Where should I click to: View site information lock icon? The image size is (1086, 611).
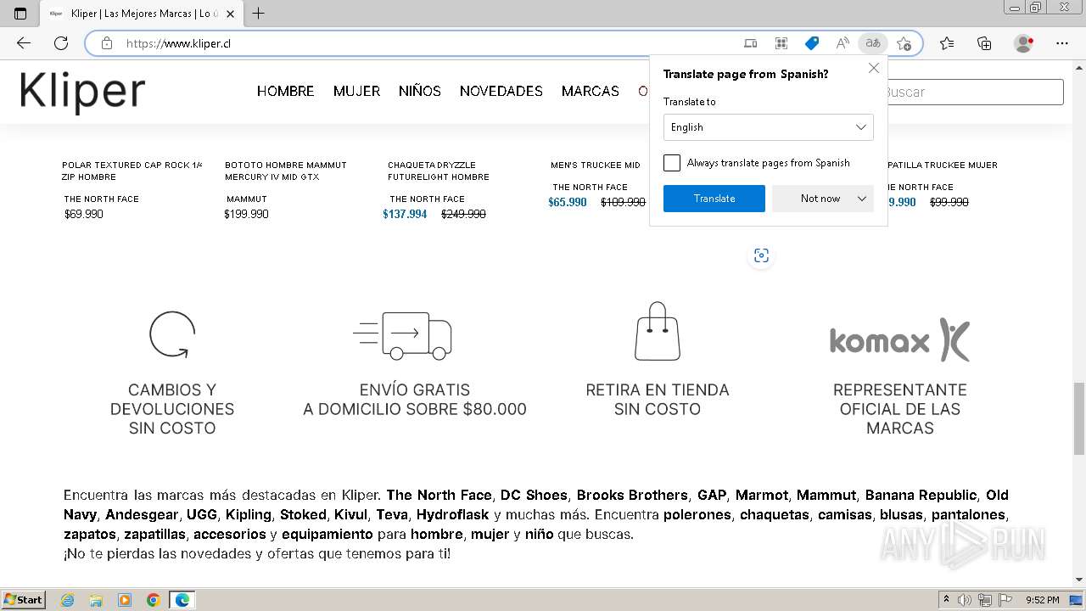tap(107, 43)
